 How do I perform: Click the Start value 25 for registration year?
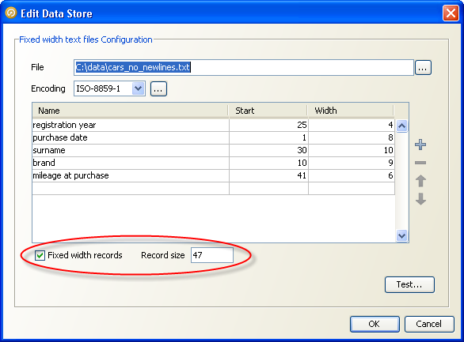coord(268,125)
